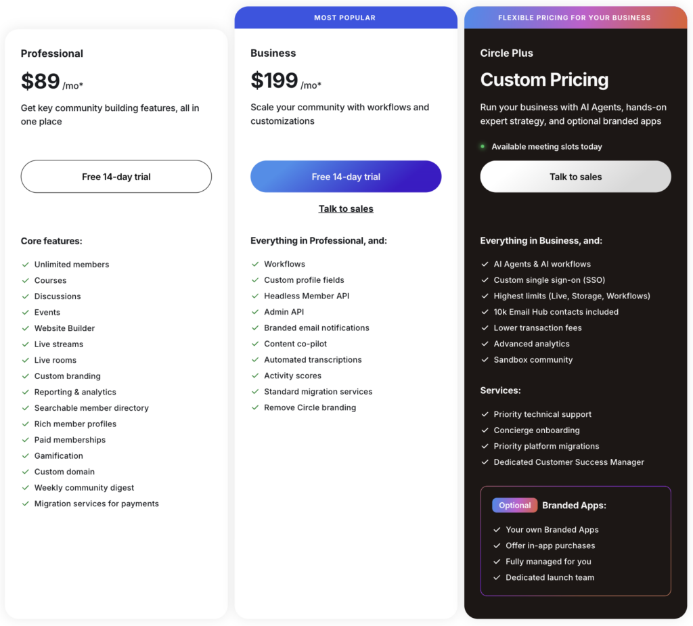693x626 pixels.
Task: Click the green availability status dot
Action: 483,146
